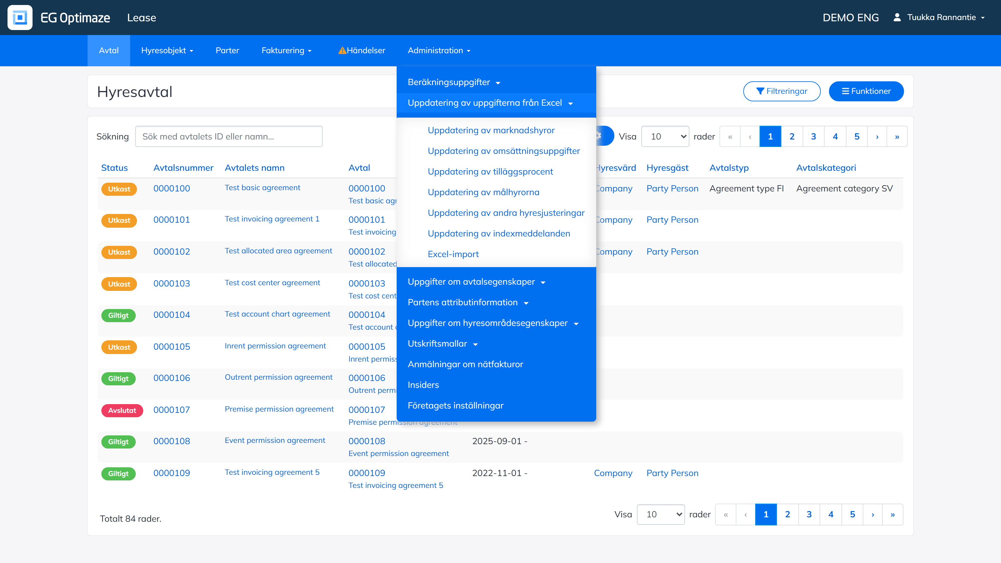Focus the agreement search field
Screen dimensions: 1001x563
(x=229, y=136)
